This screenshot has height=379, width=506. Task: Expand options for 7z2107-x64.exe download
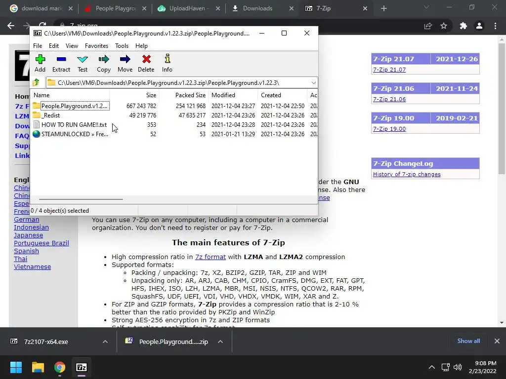point(105,341)
